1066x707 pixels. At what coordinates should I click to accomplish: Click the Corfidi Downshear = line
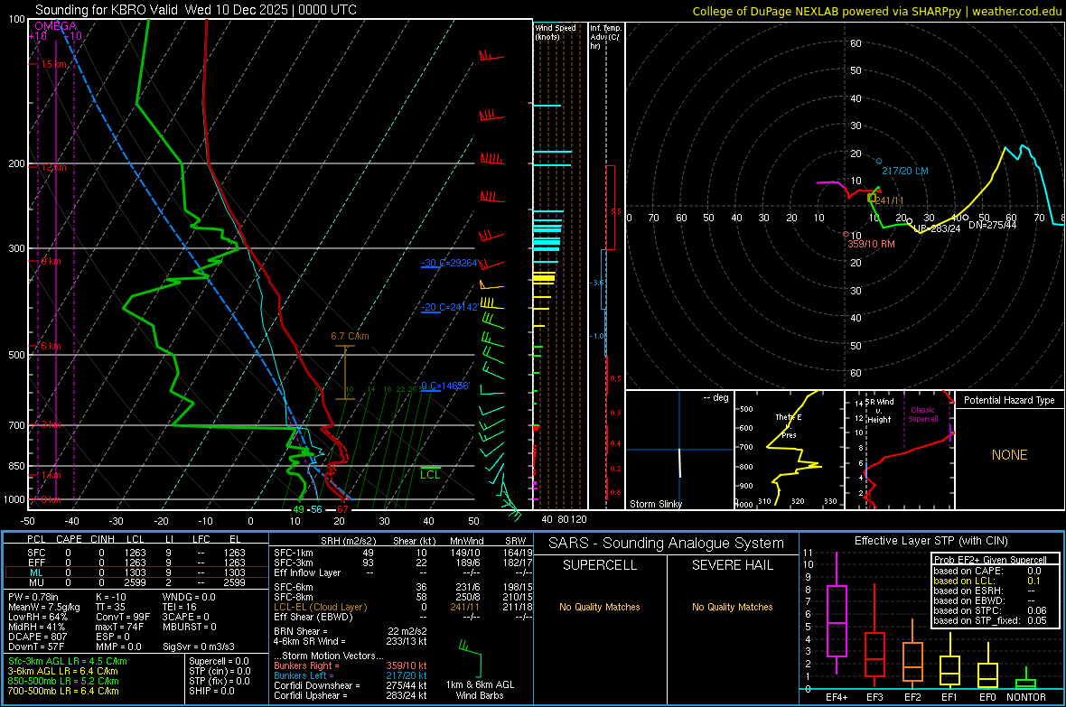(x=351, y=685)
